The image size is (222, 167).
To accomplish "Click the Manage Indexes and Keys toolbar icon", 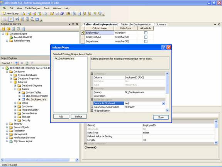I will (x=22, y=19).
